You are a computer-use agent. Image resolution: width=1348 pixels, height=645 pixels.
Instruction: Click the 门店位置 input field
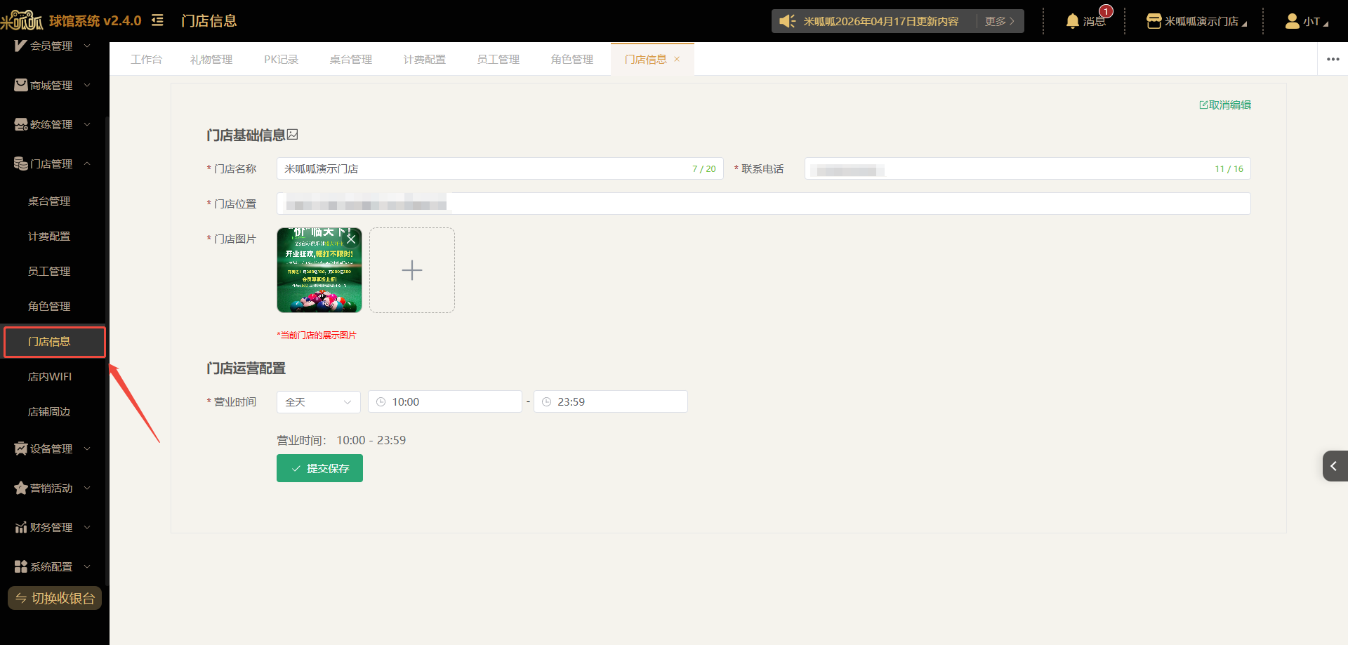coord(764,204)
